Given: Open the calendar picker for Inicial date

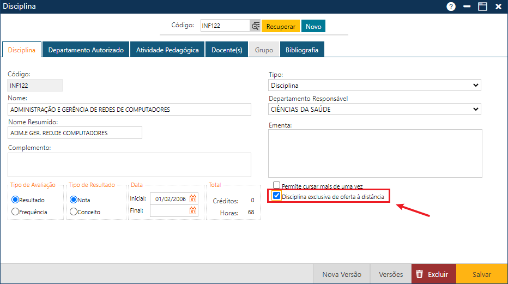Looking at the screenshot, I should pyautogui.click(x=193, y=199).
